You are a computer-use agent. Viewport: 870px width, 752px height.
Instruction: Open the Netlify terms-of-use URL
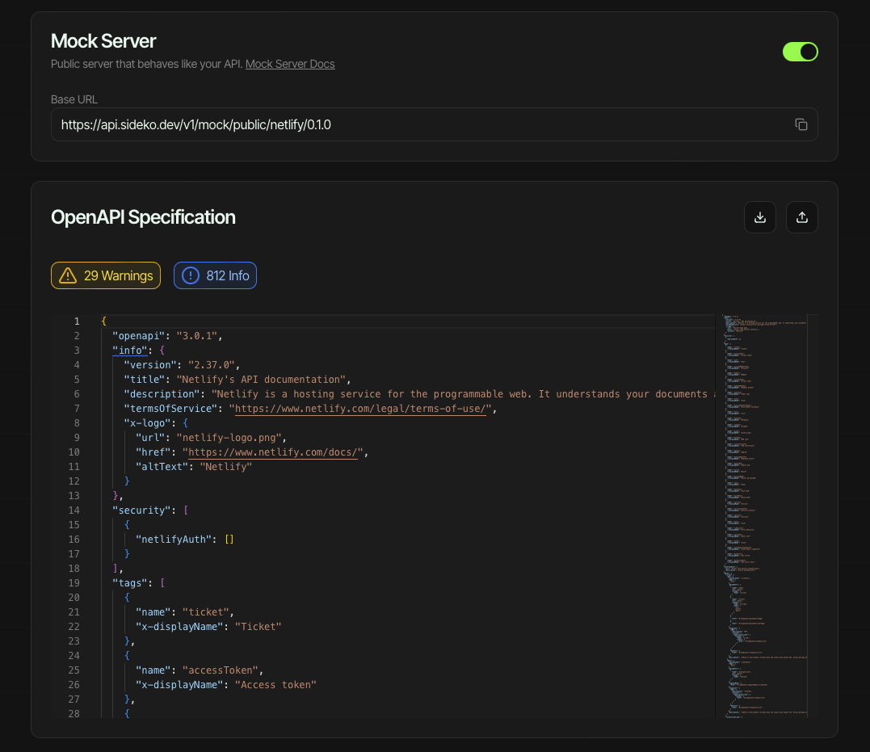(x=360, y=409)
